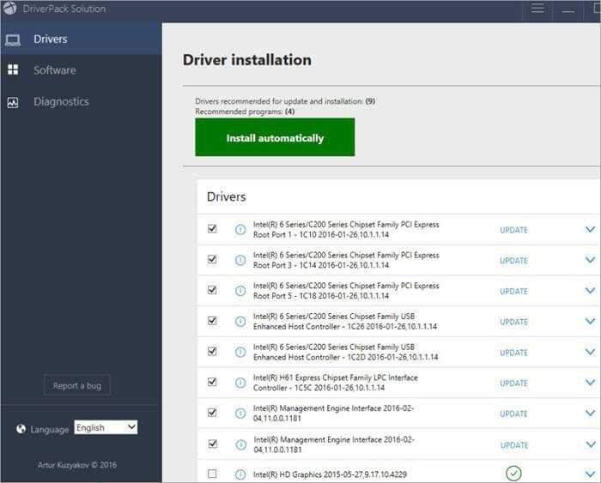Show info for PCI Express Root Port 3 driver
601x483 pixels.
tap(240, 260)
